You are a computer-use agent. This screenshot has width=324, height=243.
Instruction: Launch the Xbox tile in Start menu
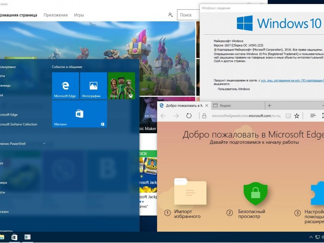(122, 86)
